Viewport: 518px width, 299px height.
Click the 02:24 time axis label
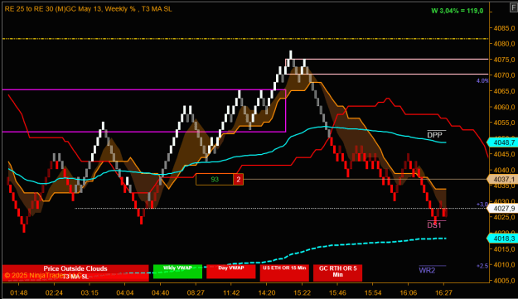tap(54, 292)
